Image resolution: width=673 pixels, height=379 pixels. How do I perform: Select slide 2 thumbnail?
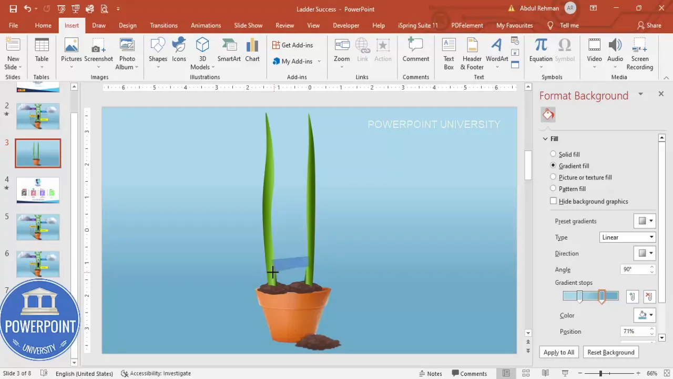pyautogui.click(x=38, y=116)
